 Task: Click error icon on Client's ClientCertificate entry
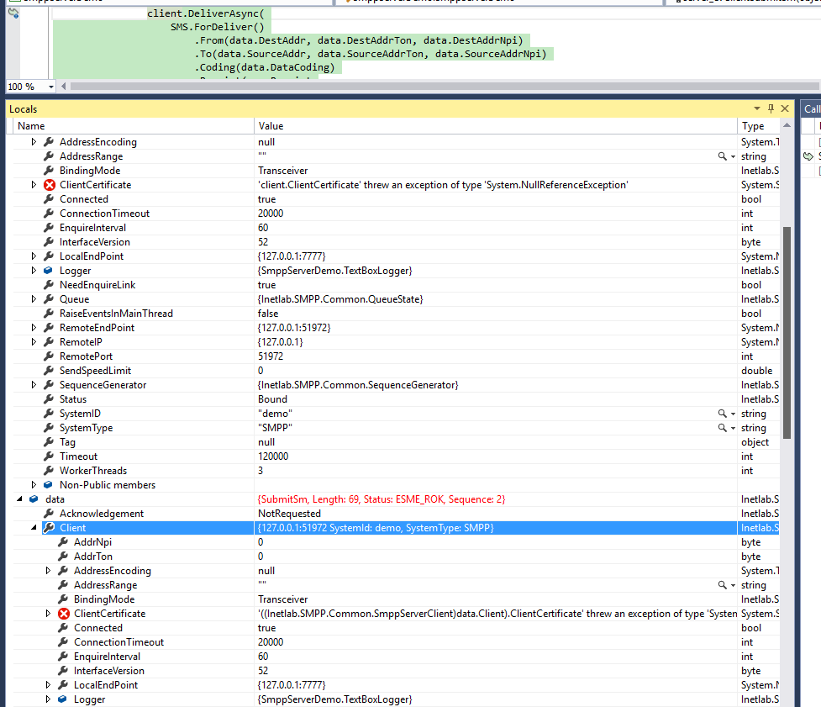[x=63, y=613]
